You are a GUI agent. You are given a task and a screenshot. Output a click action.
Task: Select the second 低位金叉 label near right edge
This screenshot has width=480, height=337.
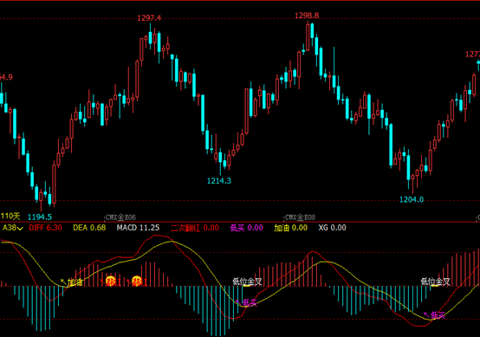click(x=435, y=282)
